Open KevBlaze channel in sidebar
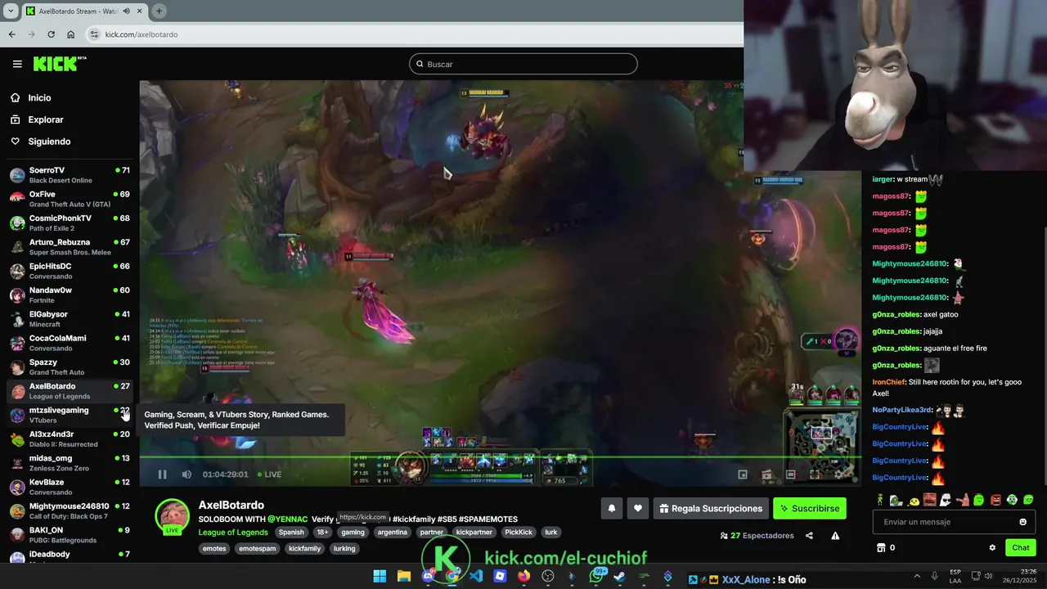This screenshot has height=589, width=1047. click(x=70, y=487)
